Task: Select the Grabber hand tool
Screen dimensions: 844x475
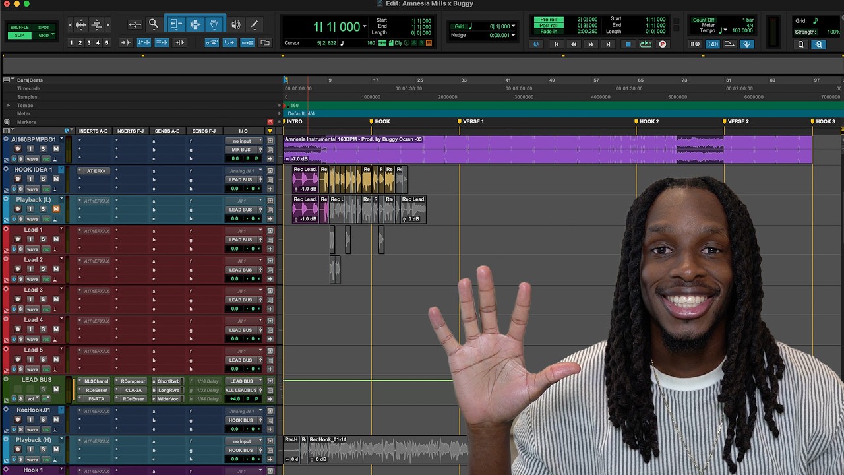Action: 214,24
